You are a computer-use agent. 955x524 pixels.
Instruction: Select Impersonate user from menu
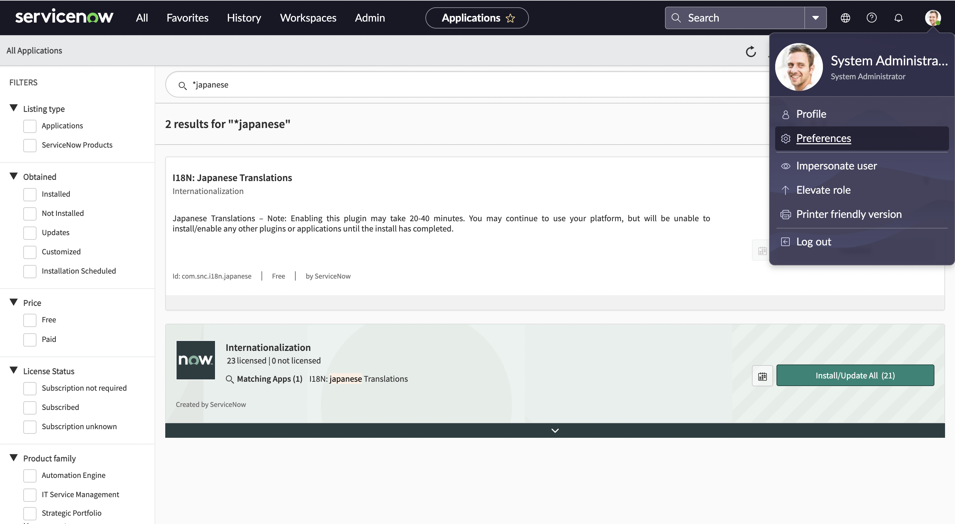[x=836, y=165]
